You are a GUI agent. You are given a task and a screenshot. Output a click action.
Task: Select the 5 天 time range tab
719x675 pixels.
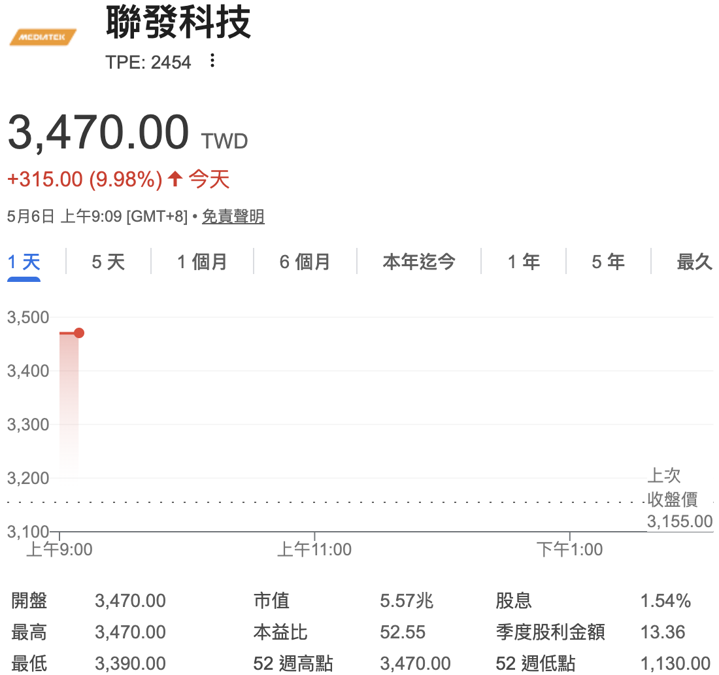tap(109, 262)
